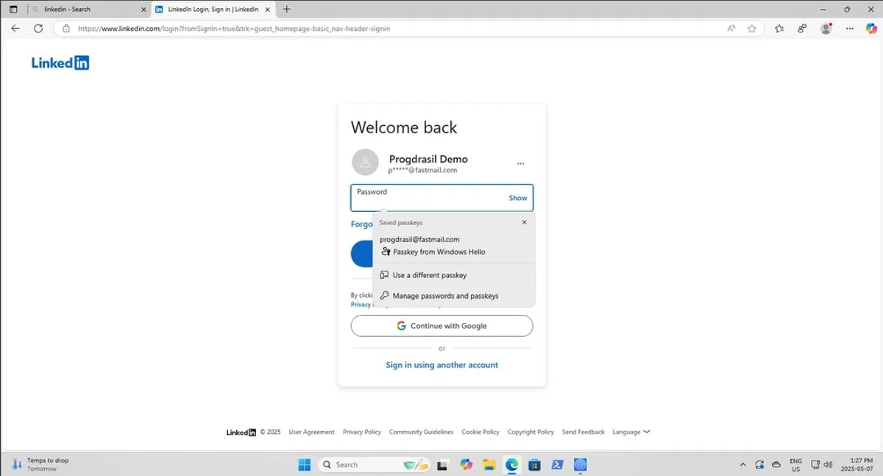Expand the hidden system tray icons chevron
Viewport: 883px width, 476px height.
(742, 465)
